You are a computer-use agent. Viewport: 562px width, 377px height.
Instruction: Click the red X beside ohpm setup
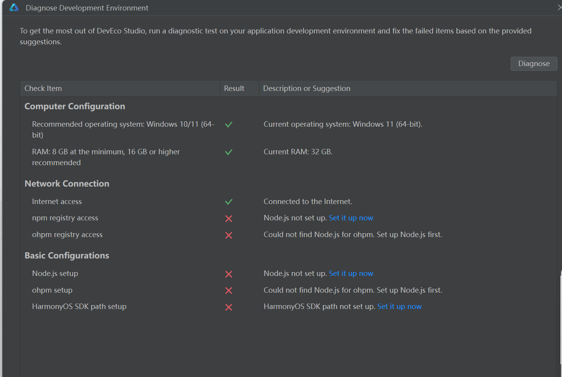tap(229, 290)
